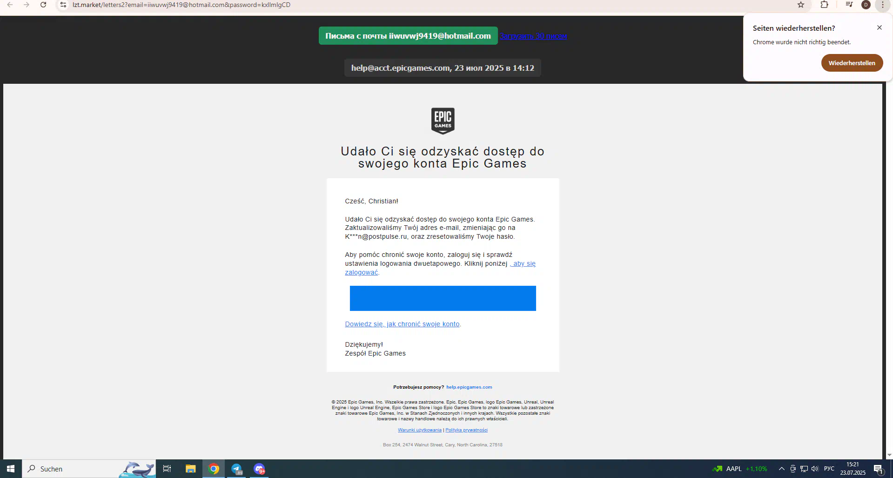Click the network tray icon

(804, 469)
